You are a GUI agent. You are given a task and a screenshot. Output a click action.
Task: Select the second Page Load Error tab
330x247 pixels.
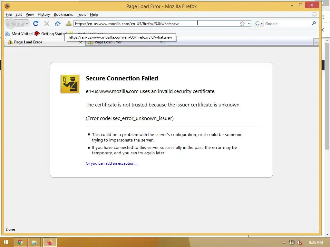(125, 43)
